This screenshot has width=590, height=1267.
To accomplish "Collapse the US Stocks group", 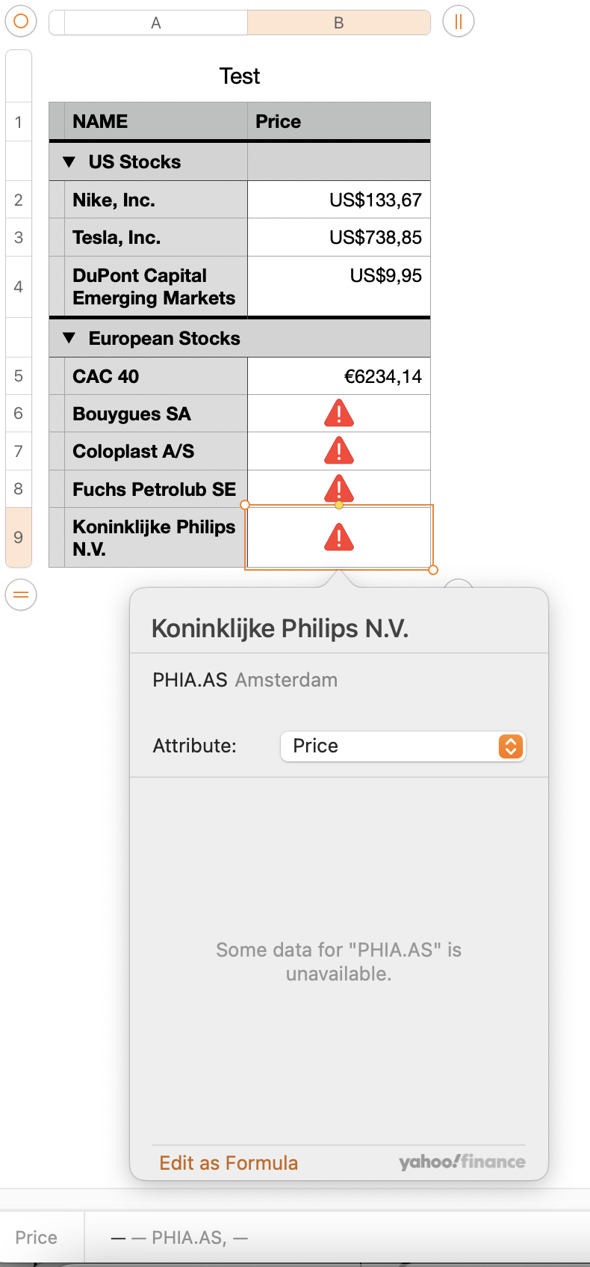I will pyautogui.click(x=69, y=162).
